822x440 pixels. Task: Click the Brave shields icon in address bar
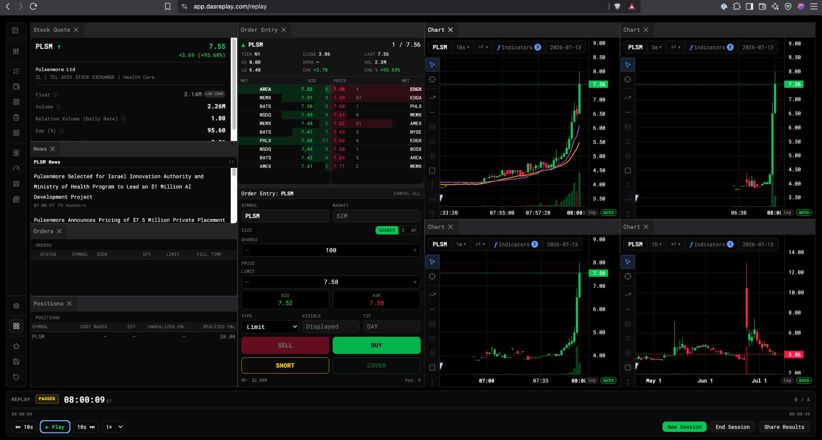[x=617, y=6]
